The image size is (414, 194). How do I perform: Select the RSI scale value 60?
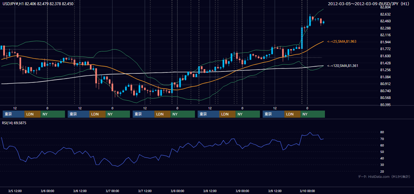coord(382,145)
